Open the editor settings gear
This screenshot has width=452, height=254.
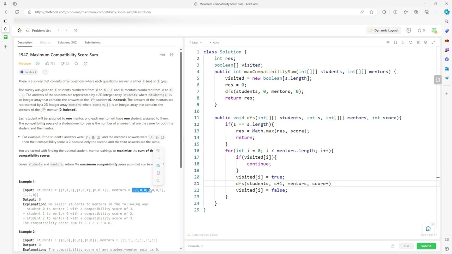tap(426, 42)
